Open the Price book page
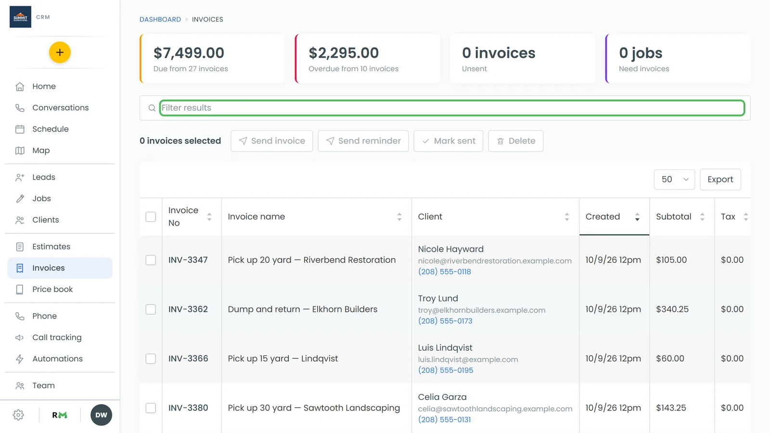770x433 pixels. tap(60, 289)
